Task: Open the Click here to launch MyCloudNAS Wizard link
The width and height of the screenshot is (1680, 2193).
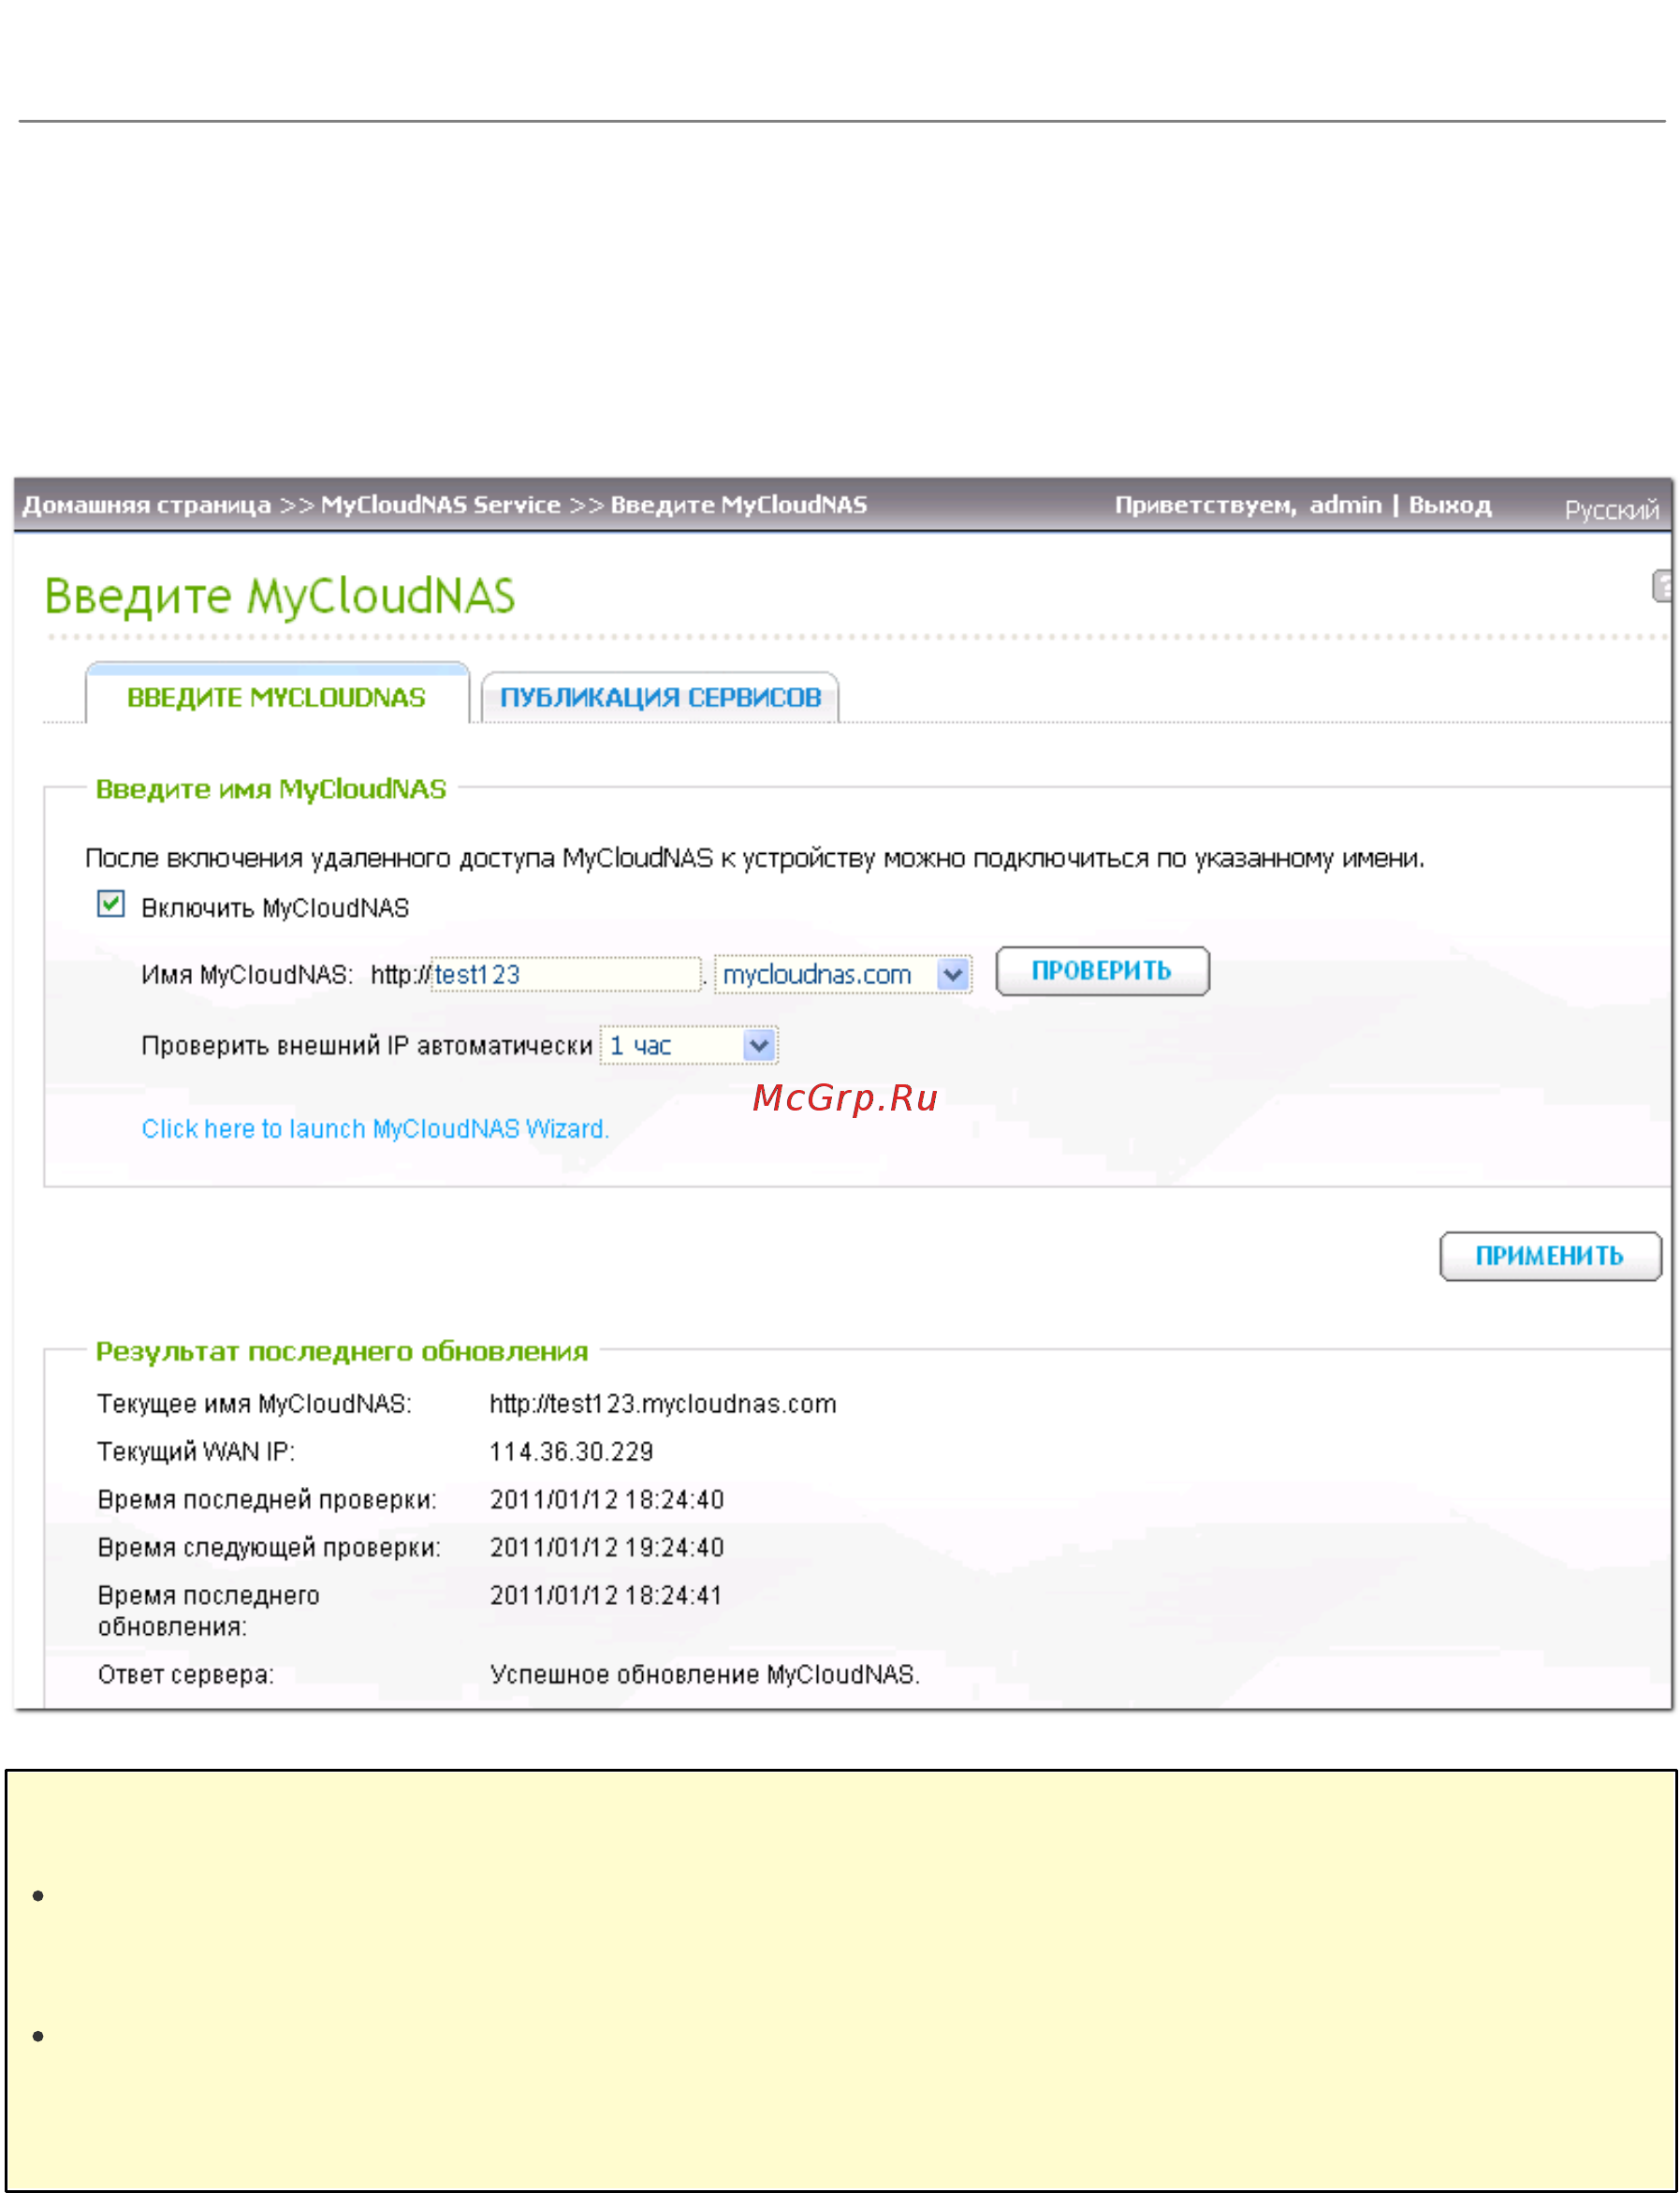Action: [x=375, y=1129]
